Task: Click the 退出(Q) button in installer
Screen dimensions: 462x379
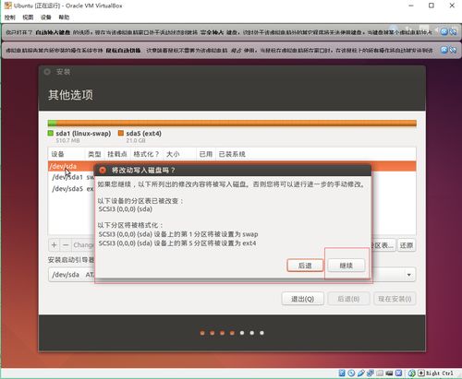Action: (302, 299)
